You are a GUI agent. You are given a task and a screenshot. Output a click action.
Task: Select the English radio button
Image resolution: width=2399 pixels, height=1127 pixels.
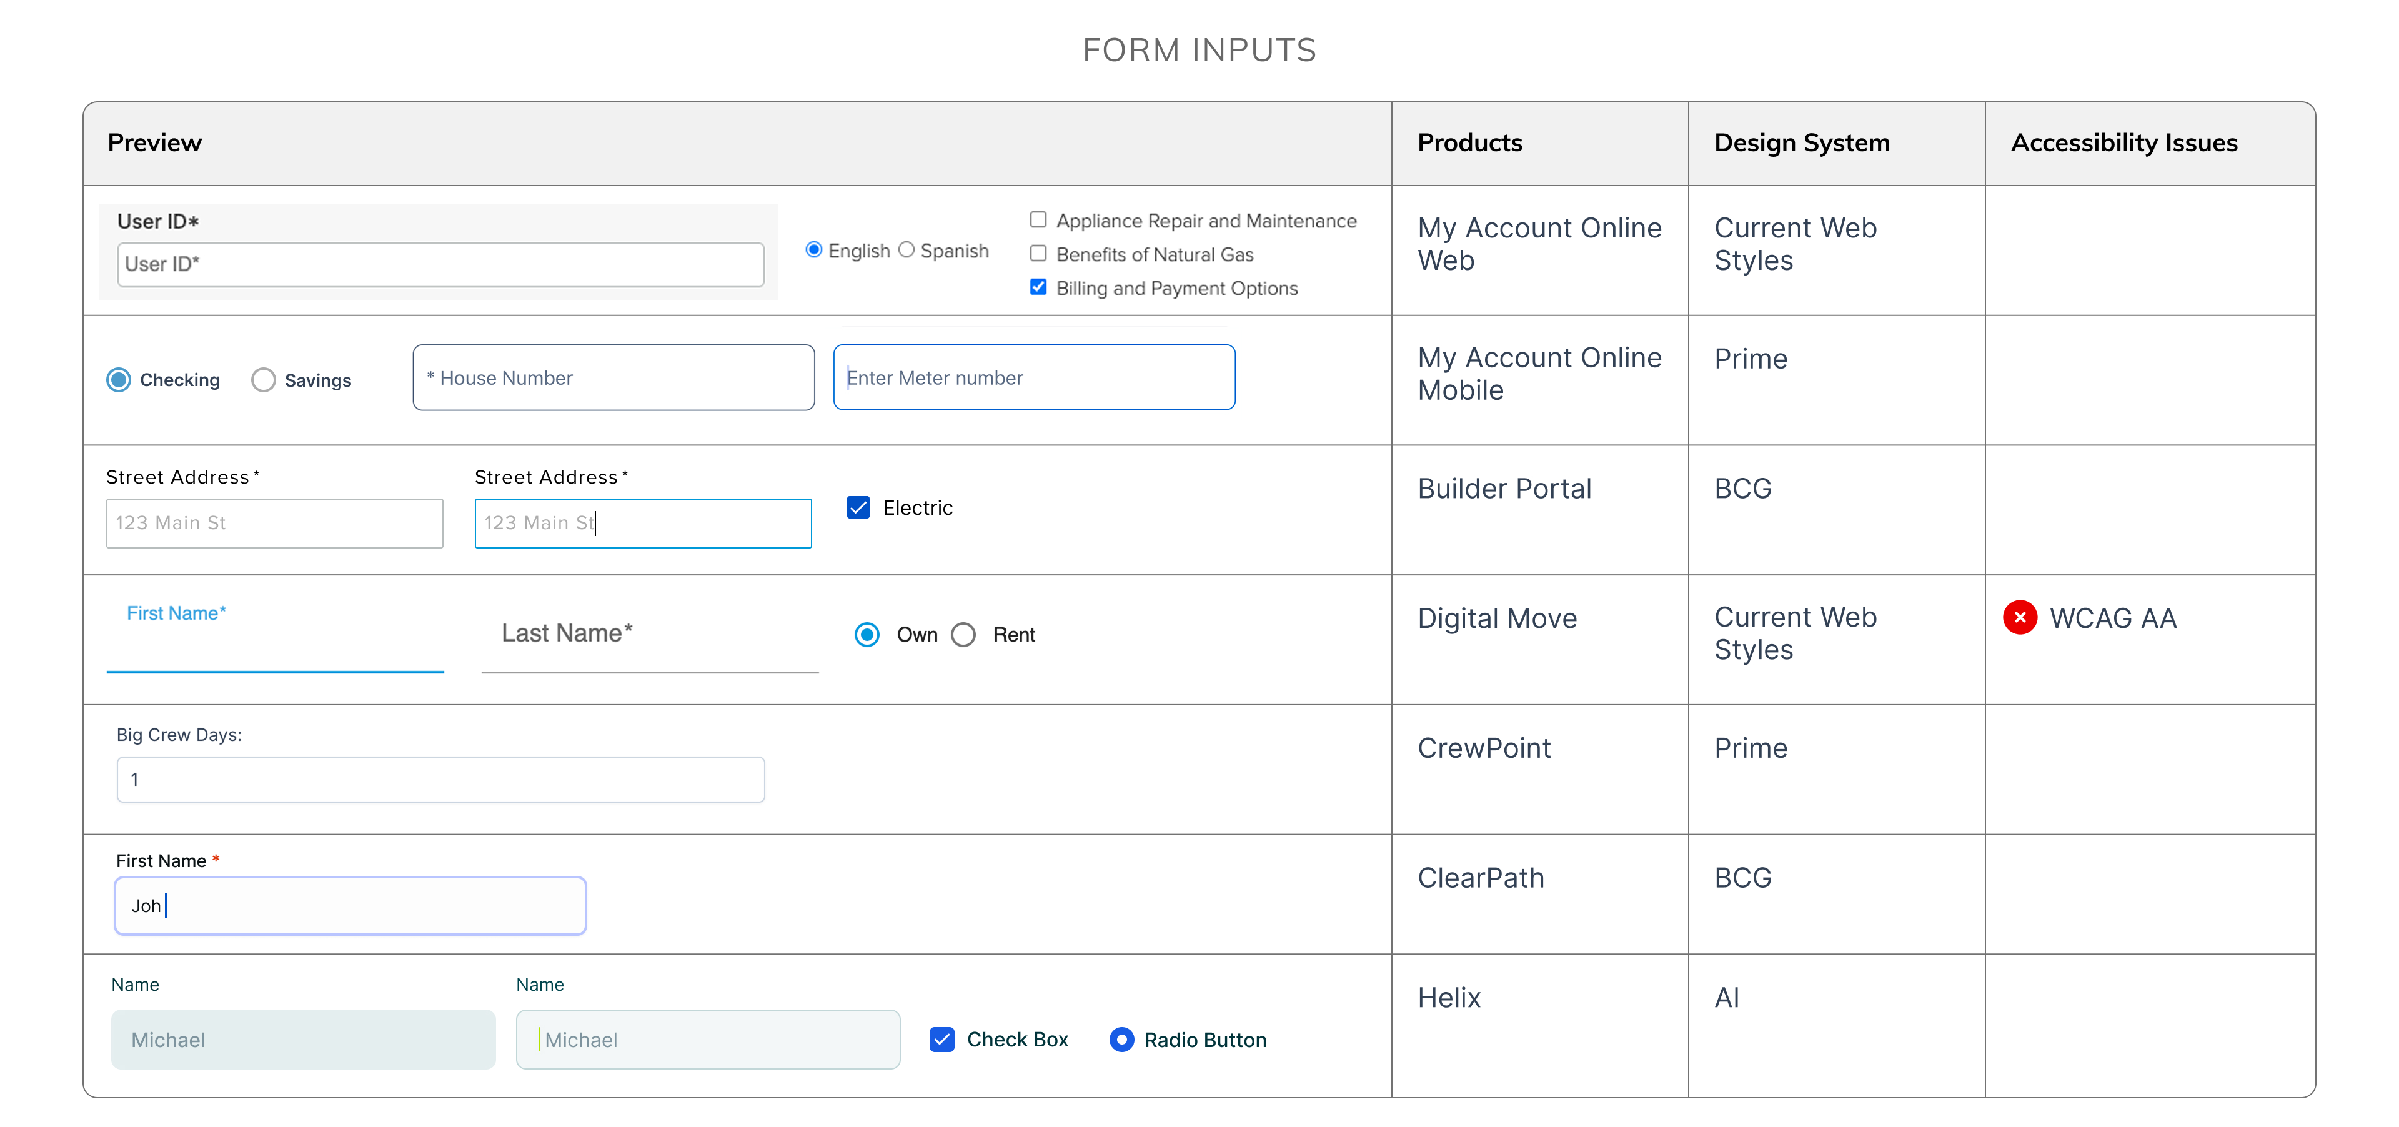pos(813,250)
